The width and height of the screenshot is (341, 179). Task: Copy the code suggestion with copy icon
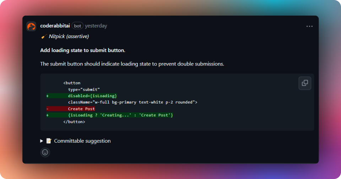[x=305, y=83]
